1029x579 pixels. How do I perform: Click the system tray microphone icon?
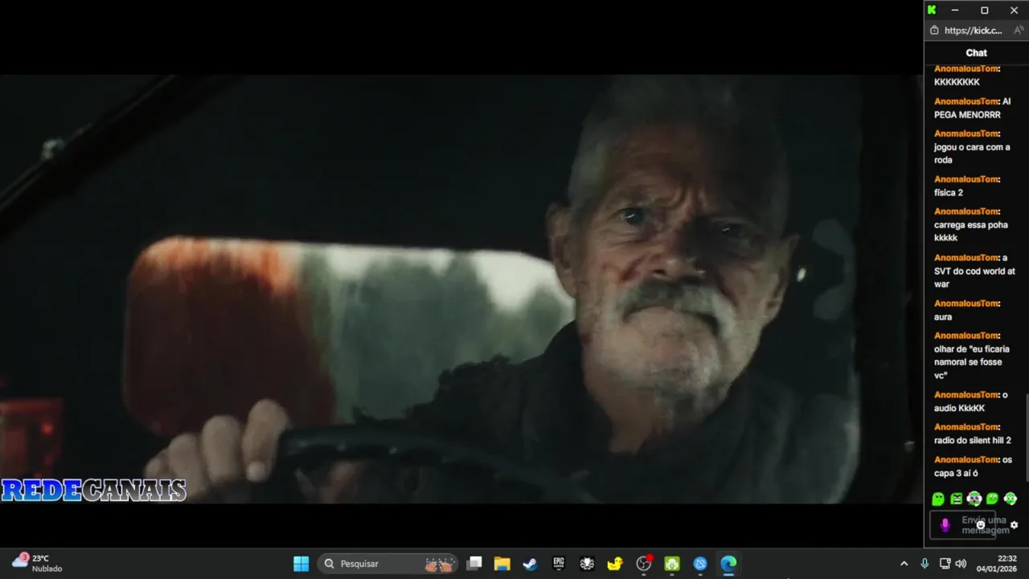point(924,564)
